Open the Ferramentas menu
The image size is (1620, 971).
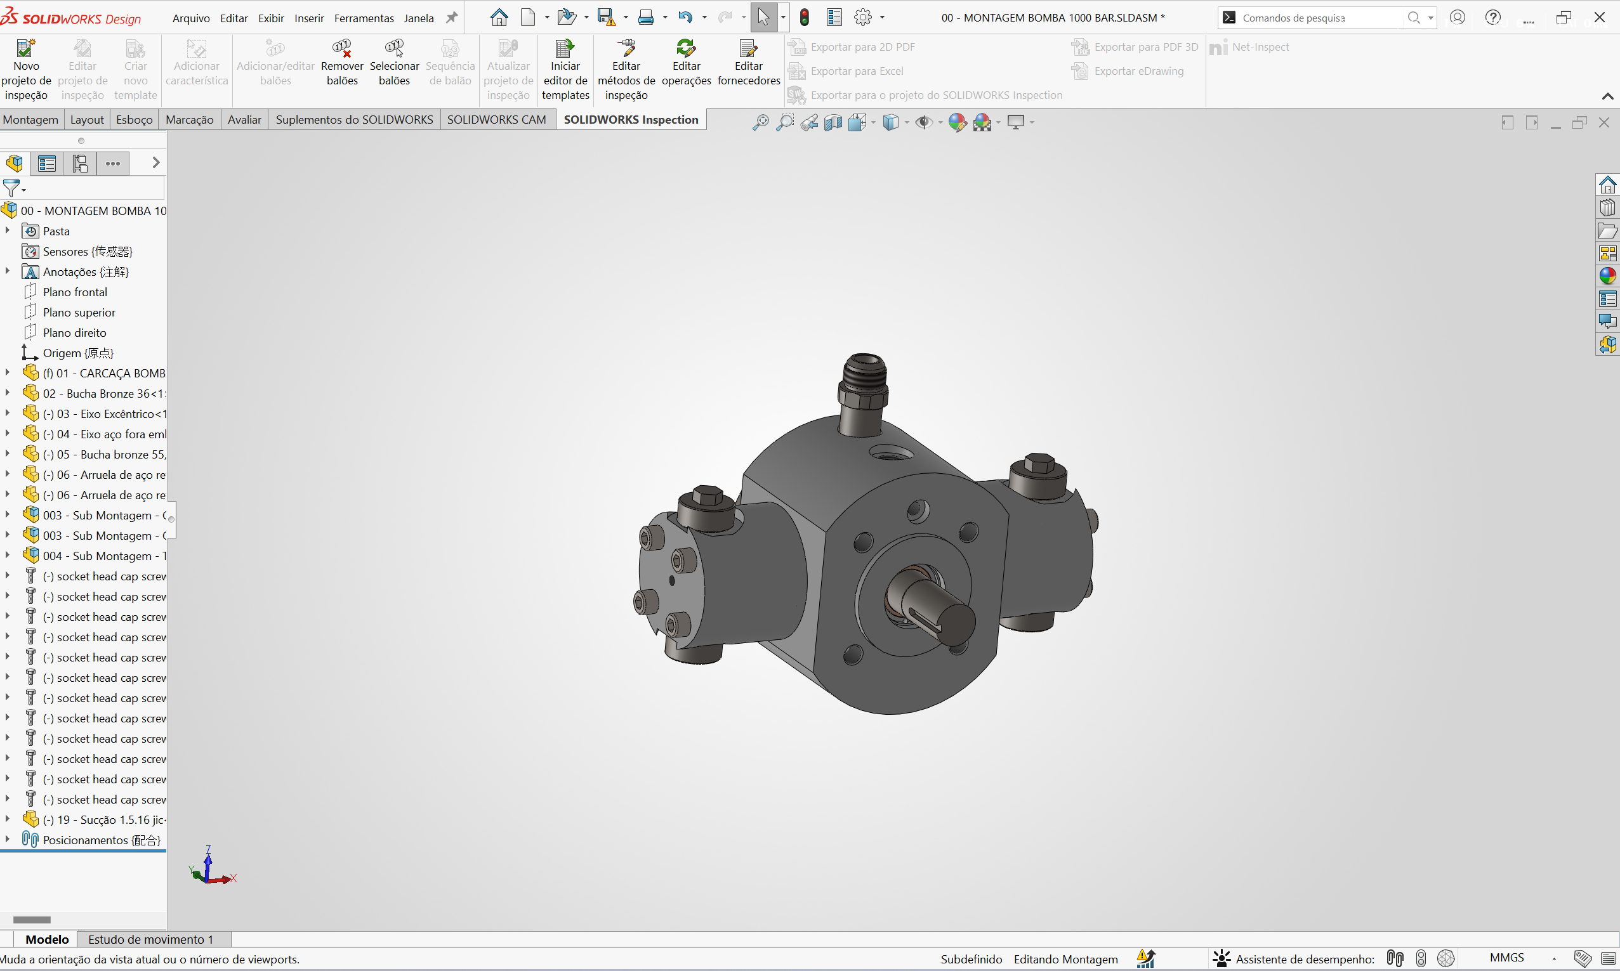pos(364,18)
